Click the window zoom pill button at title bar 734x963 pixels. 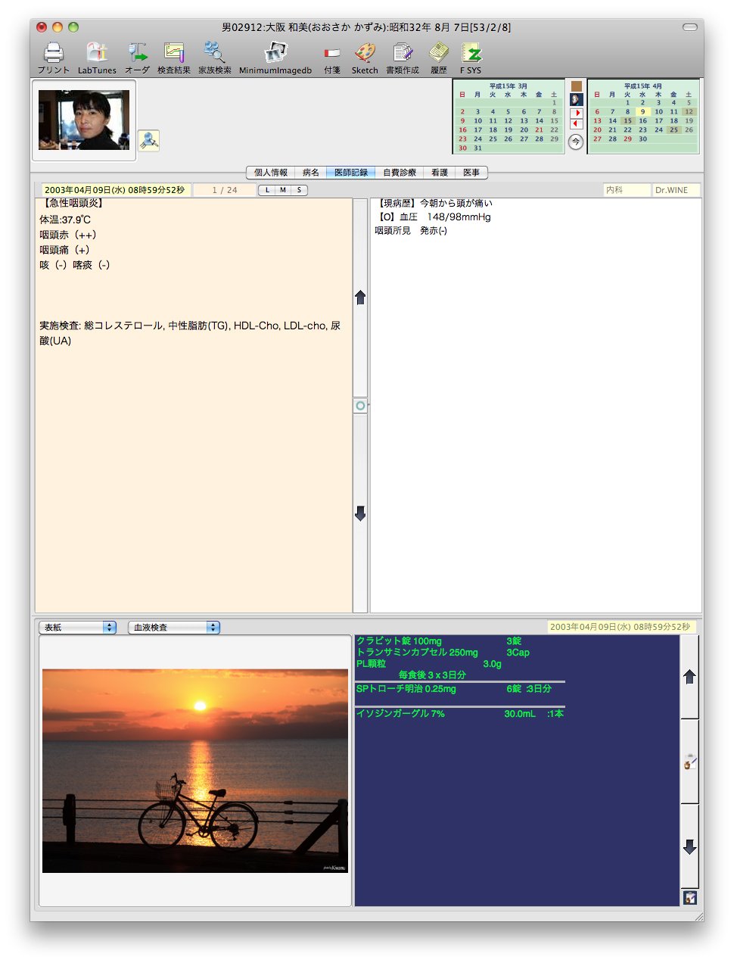[x=690, y=27]
